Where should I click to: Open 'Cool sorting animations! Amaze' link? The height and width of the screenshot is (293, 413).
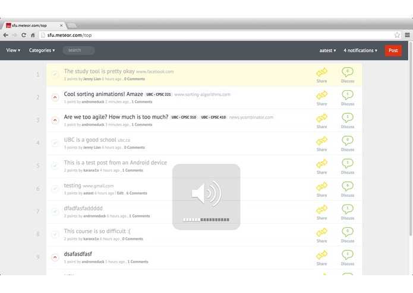tap(103, 94)
